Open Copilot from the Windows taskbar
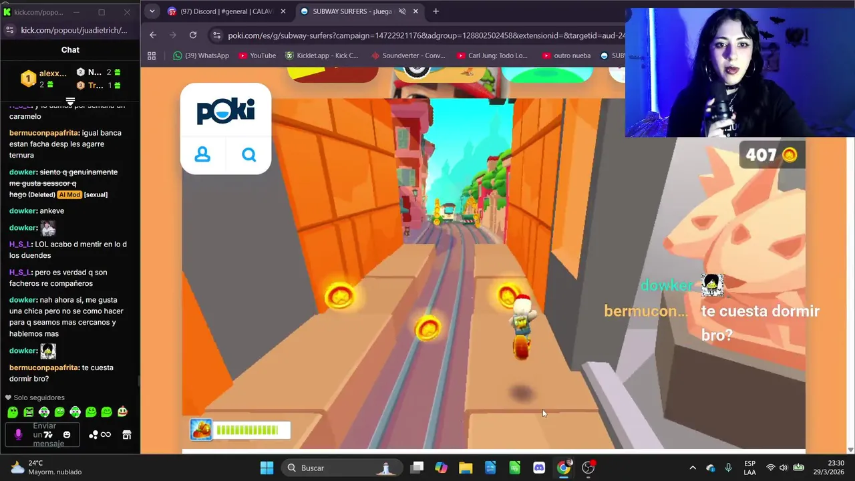Screen dimensions: 855x481 tap(441, 468)
